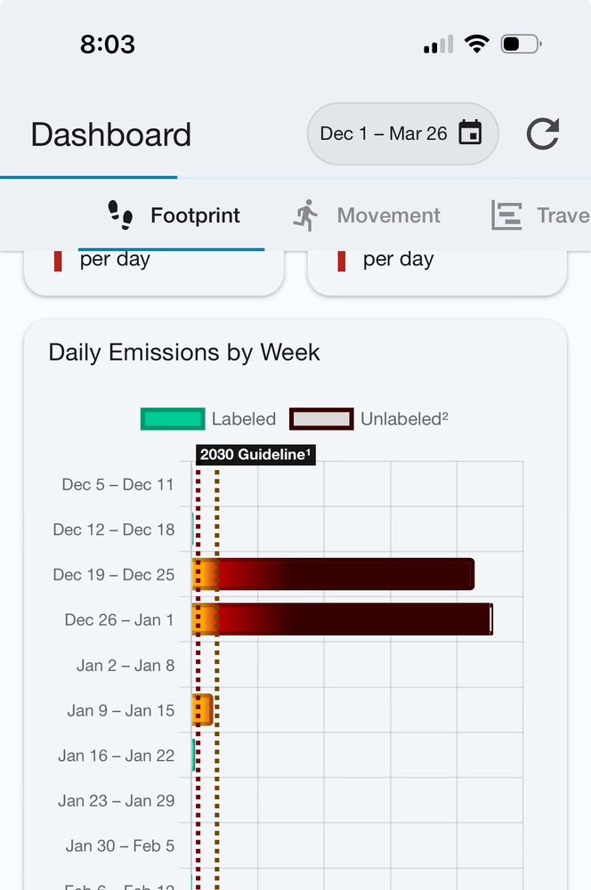Toggle the Unlabeled series in the legend

coord(403,418)
